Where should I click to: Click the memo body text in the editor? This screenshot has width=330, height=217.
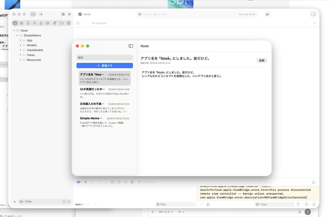181,74
